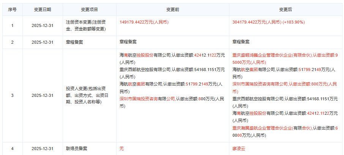Click the 149179.4422万元 before-change value
The height and width of the screenshot is (155, 344).
point(144,22)
